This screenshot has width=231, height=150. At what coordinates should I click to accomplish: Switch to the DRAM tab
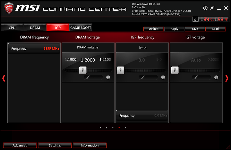(x=35, y=28)
